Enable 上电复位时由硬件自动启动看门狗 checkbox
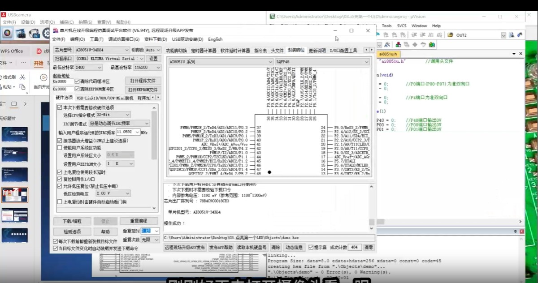This screenshot has height=283, width=538. point(60,202)
